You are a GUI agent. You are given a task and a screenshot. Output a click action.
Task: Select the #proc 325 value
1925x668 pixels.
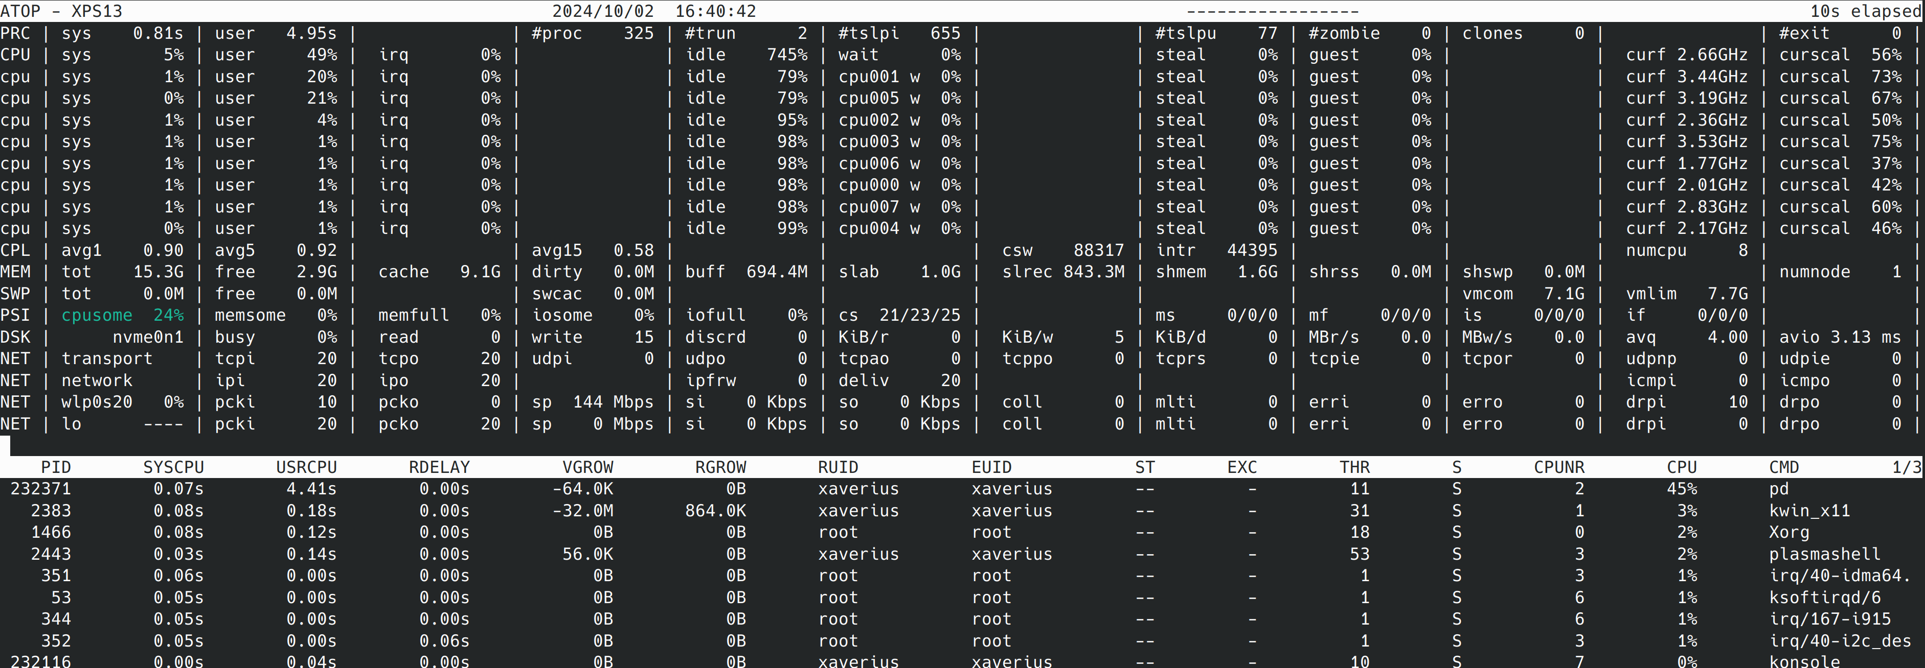point(593,34)
